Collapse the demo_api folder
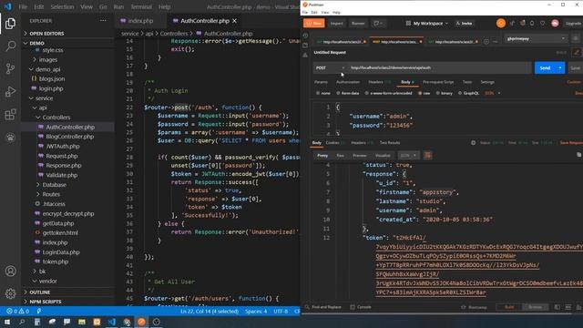583x328 pixels. coord(47,69)
